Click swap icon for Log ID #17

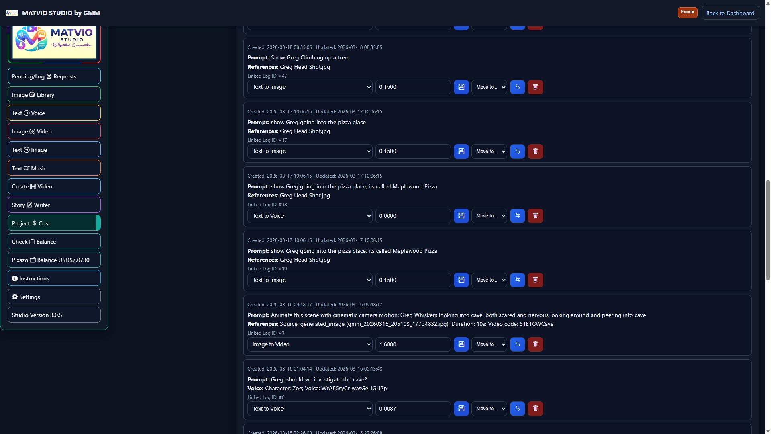pyautogui.click(x=518, y=151)
